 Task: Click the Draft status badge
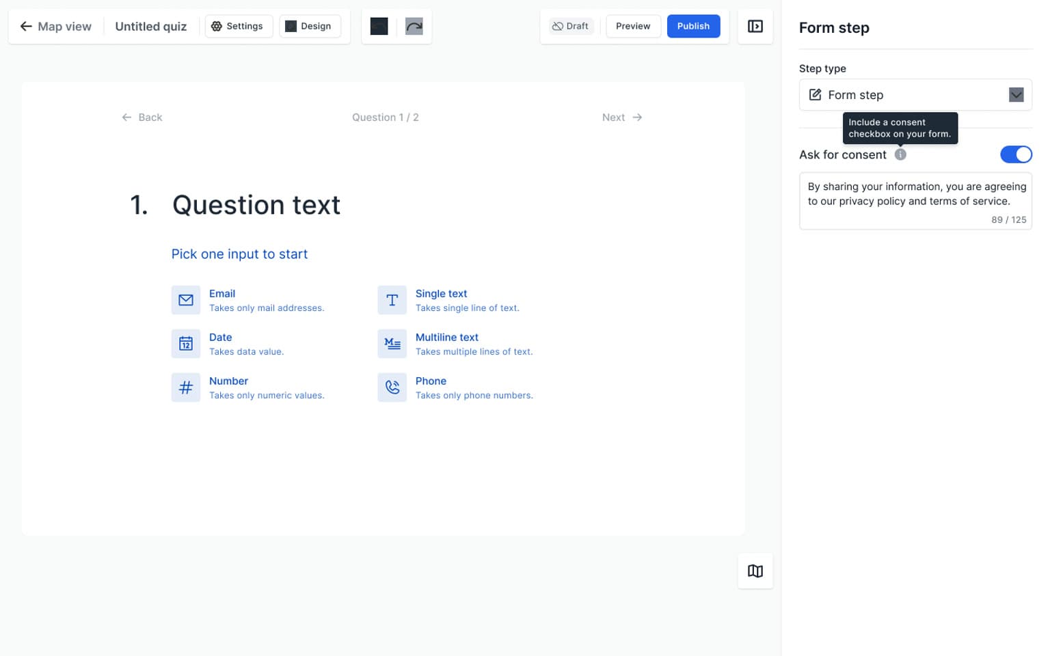coord(571,26)
